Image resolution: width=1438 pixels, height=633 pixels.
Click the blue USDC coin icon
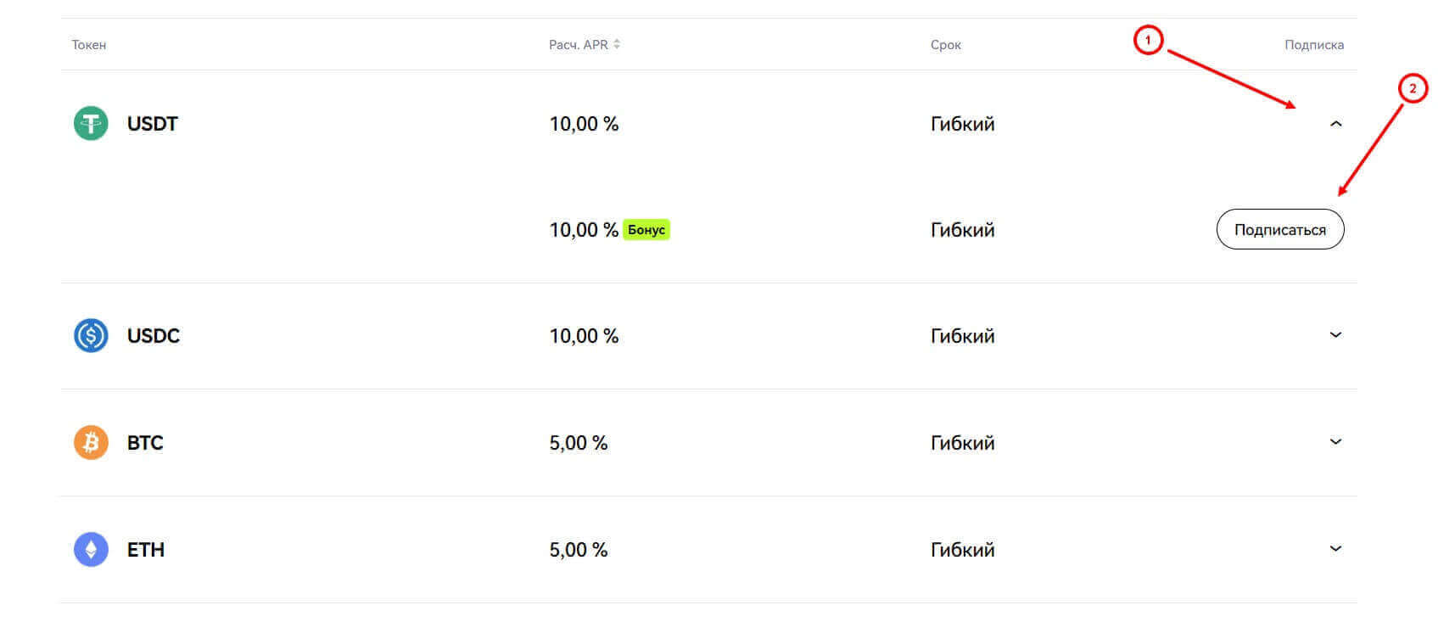(91, 336)
